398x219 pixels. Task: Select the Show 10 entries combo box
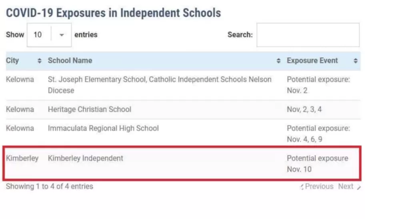[x=49, y=35]
